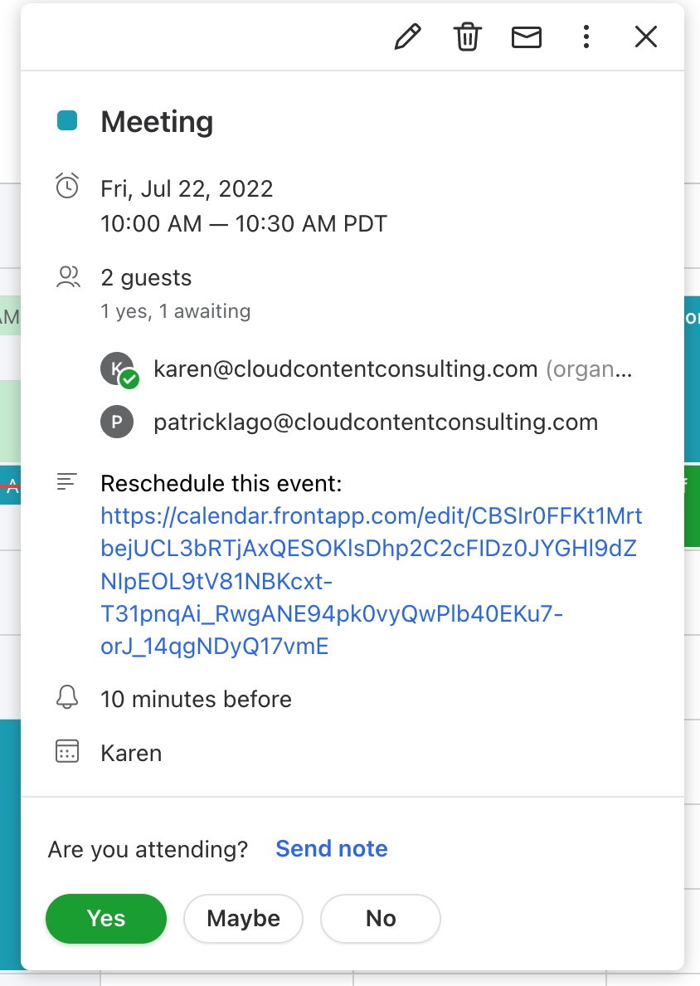
Task: Click Karen's avatar with green checkmark
Action: pyautogui.click(x=119, y=370)
